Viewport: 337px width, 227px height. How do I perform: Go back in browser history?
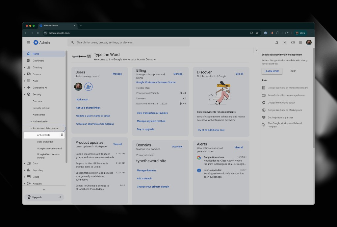point(26,33)
